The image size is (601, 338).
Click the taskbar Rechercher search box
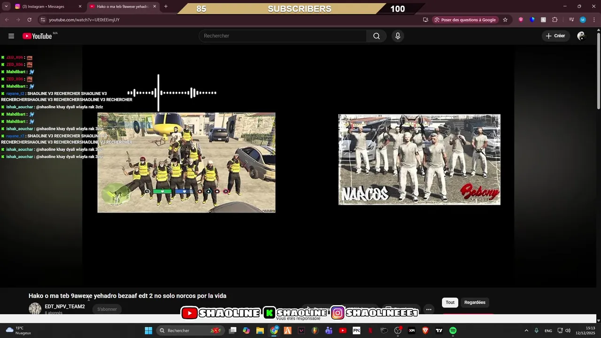coord(190,330)
